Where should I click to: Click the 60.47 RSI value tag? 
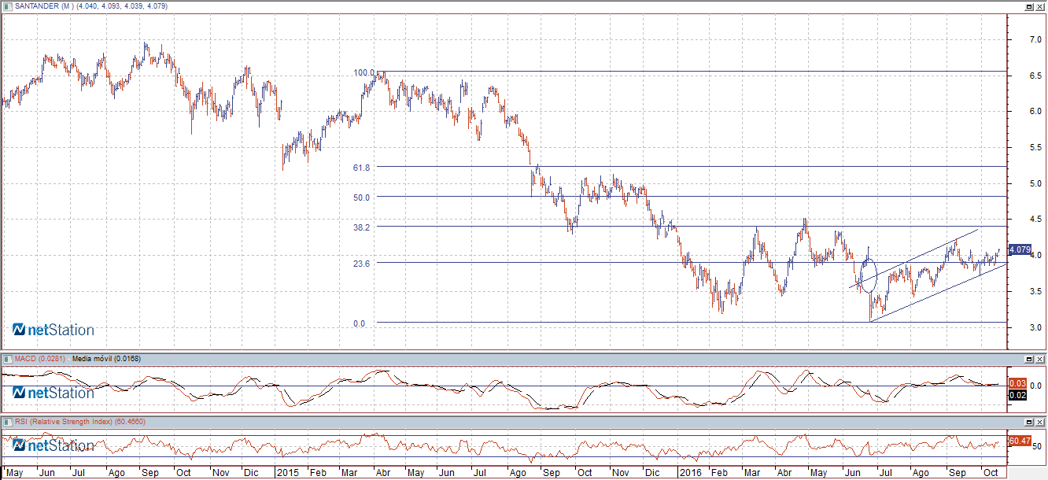pyautogui.click(x=1019, y=441)
